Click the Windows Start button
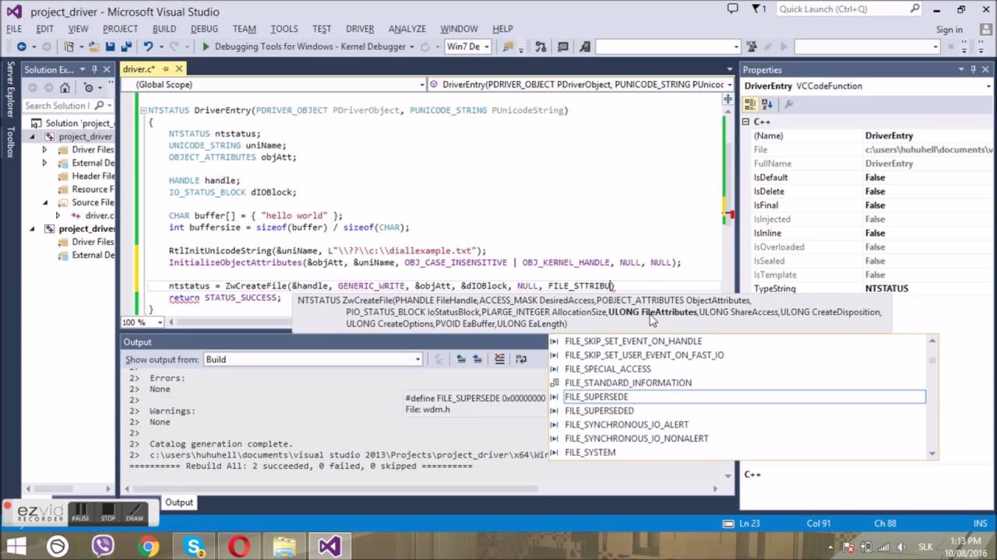The image size is (997, 560). [16, 546]
